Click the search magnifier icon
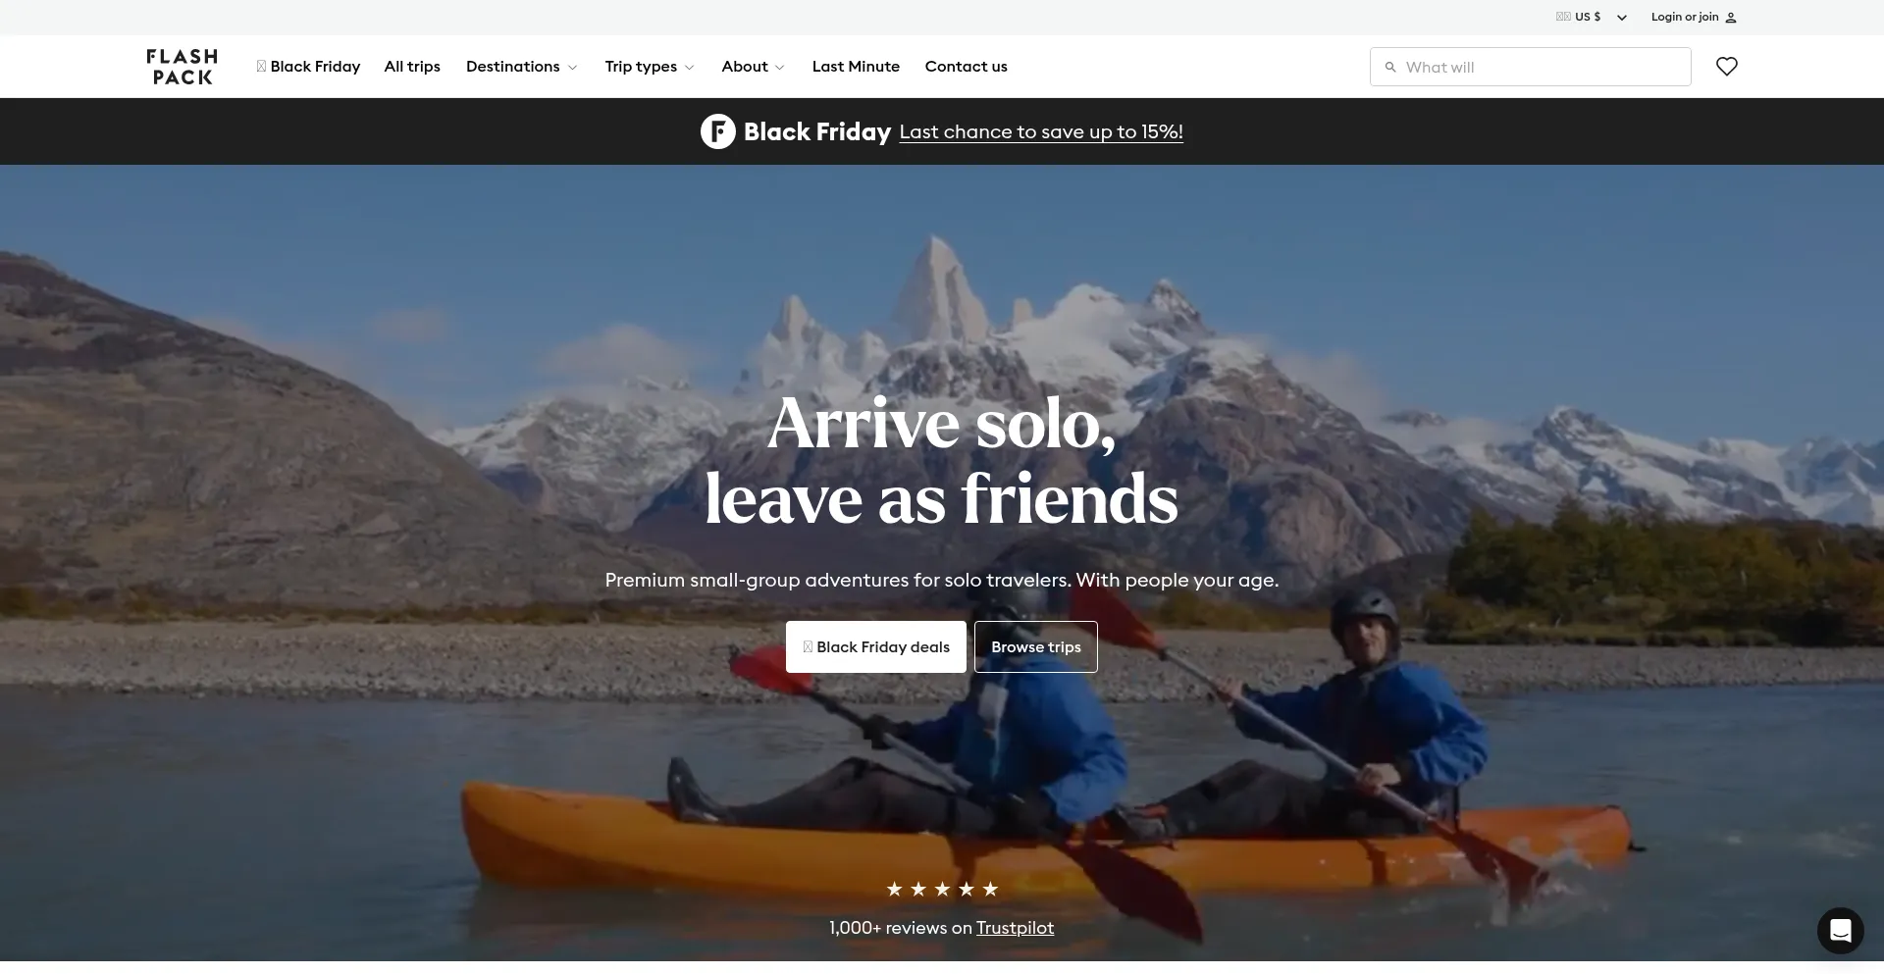The image size is (1884, 974). (x=1390, y=67)
